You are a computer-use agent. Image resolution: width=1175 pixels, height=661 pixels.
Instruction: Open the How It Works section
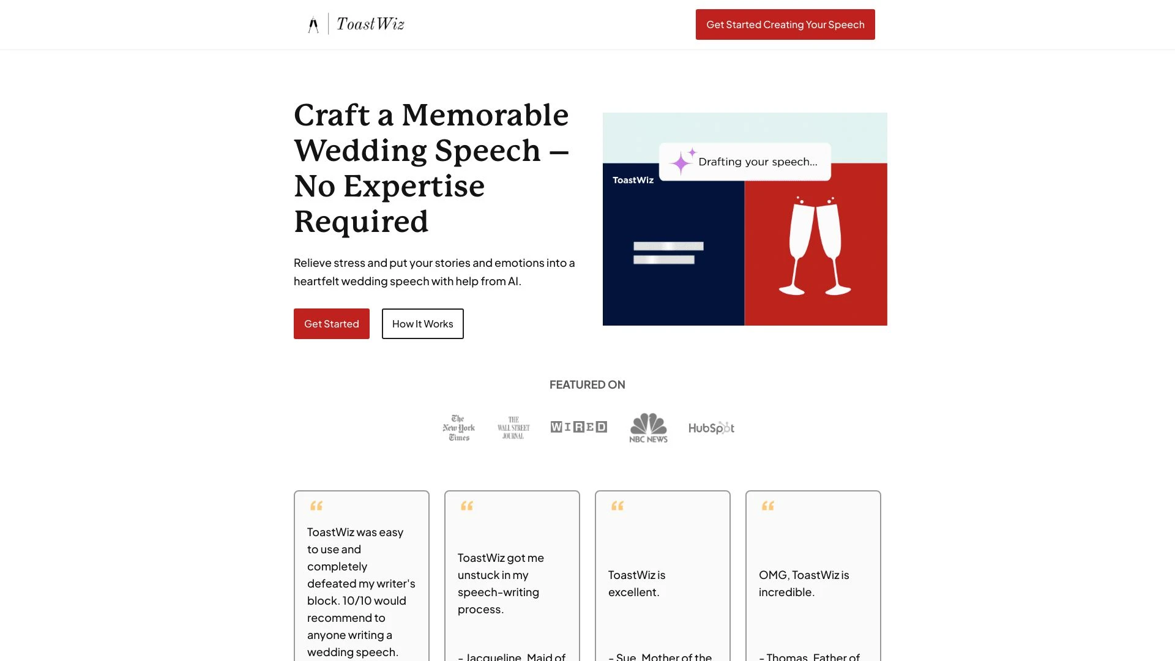[x=422, y=323]
